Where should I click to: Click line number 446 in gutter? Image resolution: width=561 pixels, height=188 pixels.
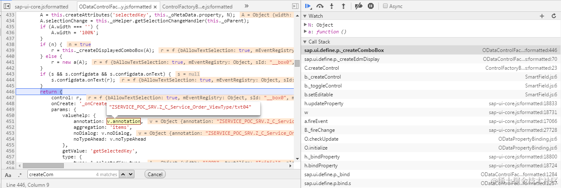(9, 92)
